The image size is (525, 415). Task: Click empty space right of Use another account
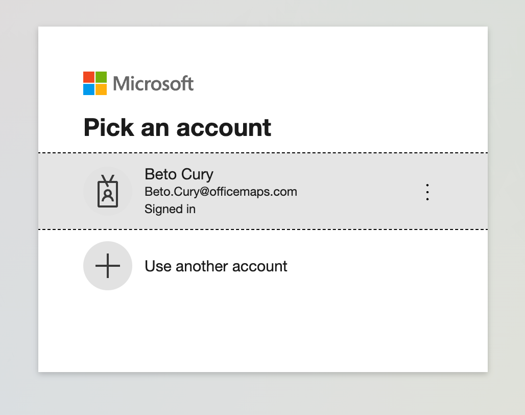click(385, 266)
